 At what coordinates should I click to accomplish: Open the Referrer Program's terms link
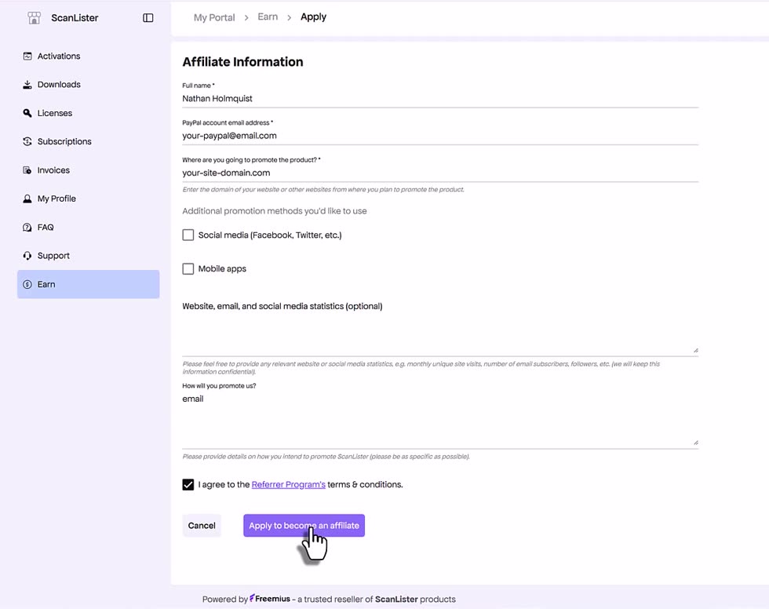point(289,484)
